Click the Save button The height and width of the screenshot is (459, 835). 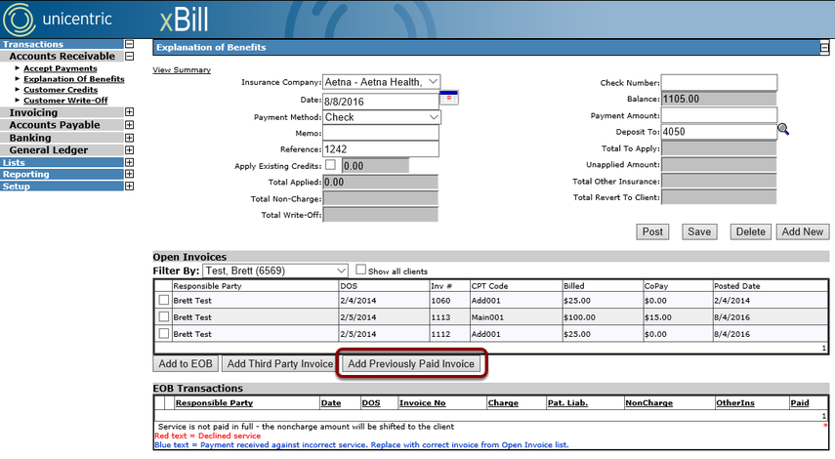[x=699, y=231]
